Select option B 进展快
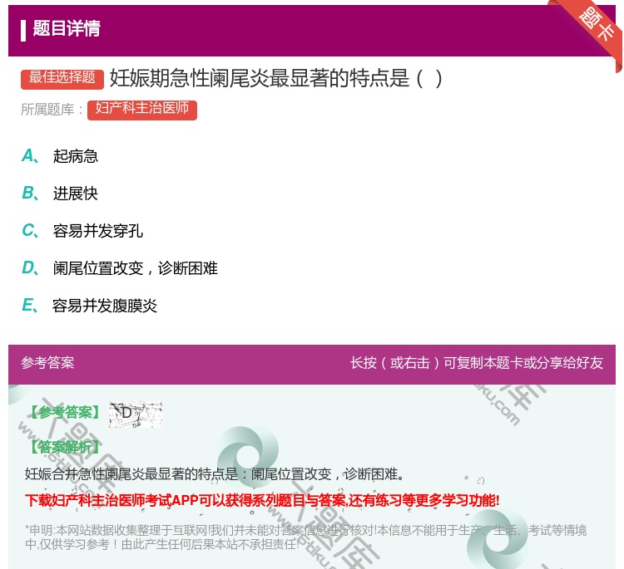Image resolution: width=624 pixels, height=569 pixels. tap(60, 194)
